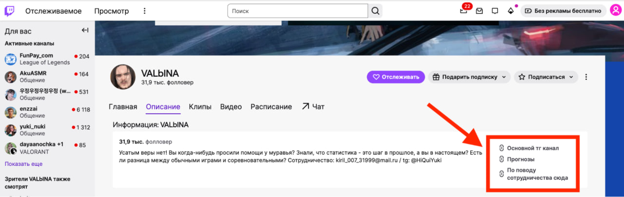Image resolution: width=624 pixels, height=197 pixels.
Task: Switch to Клипы tab
Action: 200,107
